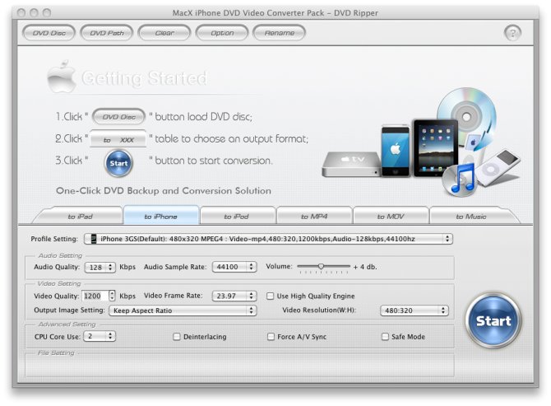Toggle the Deinterlacing checkbox
The height and width of the screenshot is (406, 551).
[x=177, y=337]
